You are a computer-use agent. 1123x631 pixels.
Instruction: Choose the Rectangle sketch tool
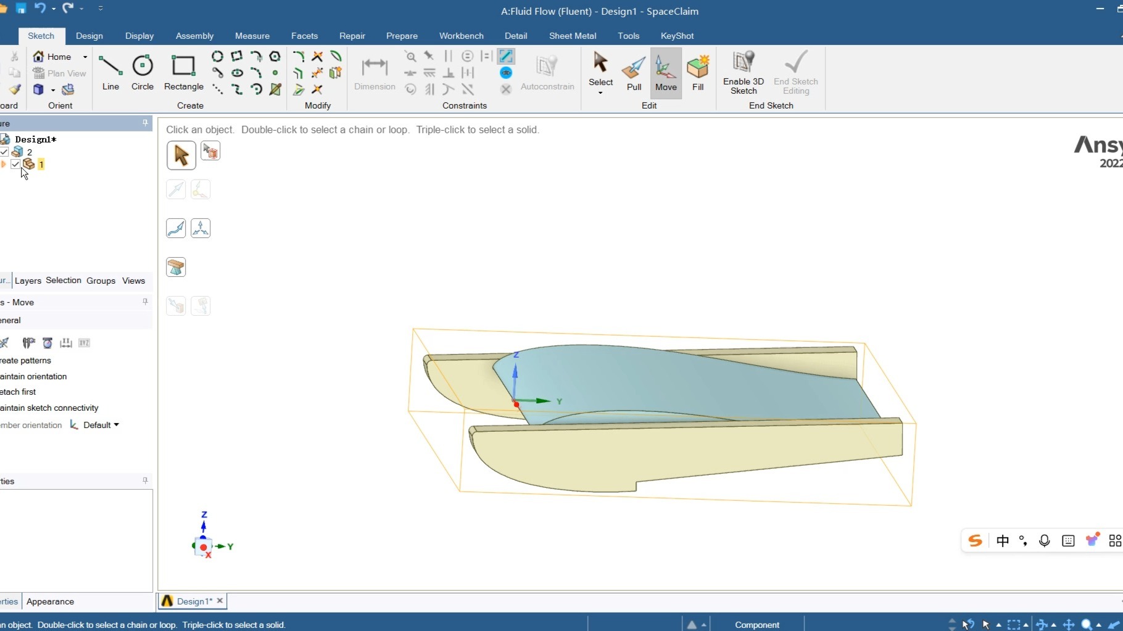point(184,73)
